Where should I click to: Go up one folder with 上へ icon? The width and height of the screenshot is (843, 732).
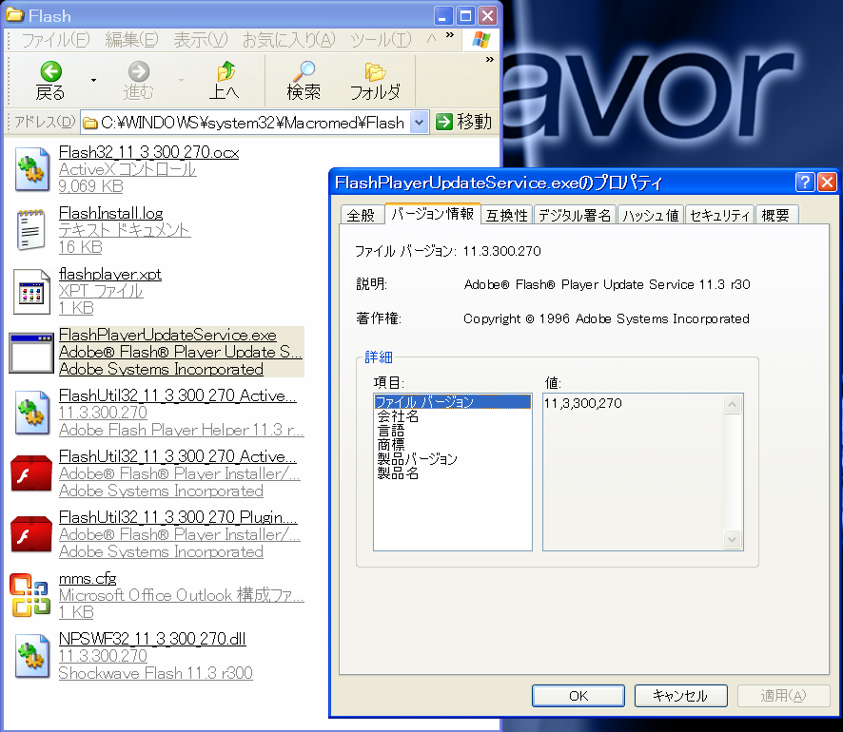(225, 71)
